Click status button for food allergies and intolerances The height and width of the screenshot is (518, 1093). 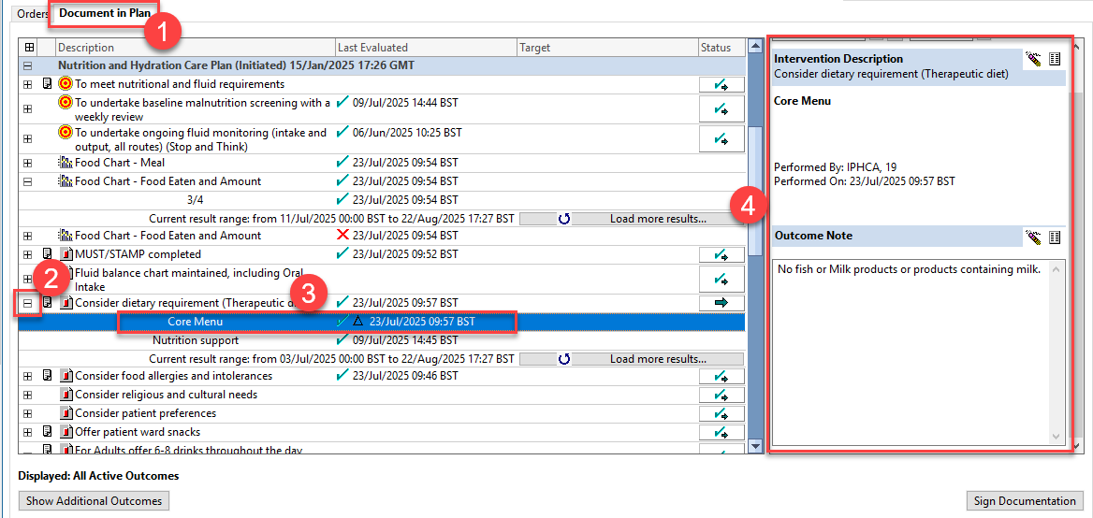click(x=721, y=377)
